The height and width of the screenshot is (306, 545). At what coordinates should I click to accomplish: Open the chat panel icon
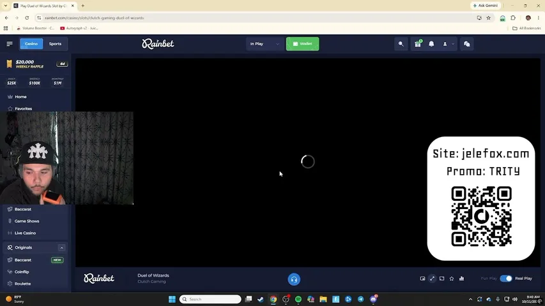(x=467, y=44)
